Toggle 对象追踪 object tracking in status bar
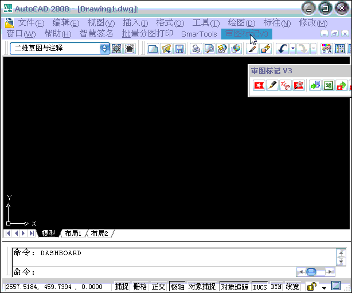This screenshot has height=293, width=352. [234, 287]
